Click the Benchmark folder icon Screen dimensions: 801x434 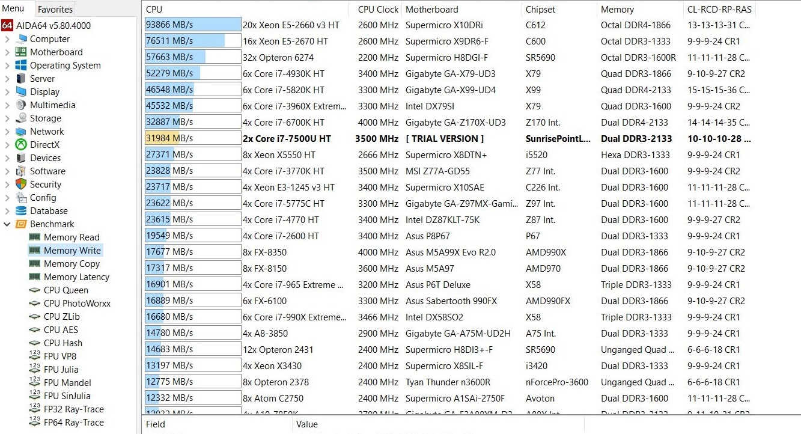pyautogui.click(x=21, y=224)
